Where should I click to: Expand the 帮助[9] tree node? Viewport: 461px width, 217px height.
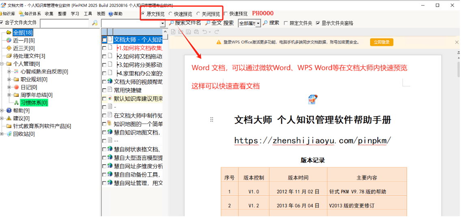[3, 111]
